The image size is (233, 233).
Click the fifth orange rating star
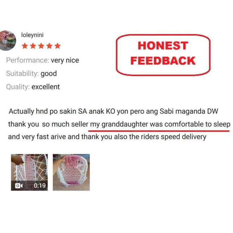57,46
